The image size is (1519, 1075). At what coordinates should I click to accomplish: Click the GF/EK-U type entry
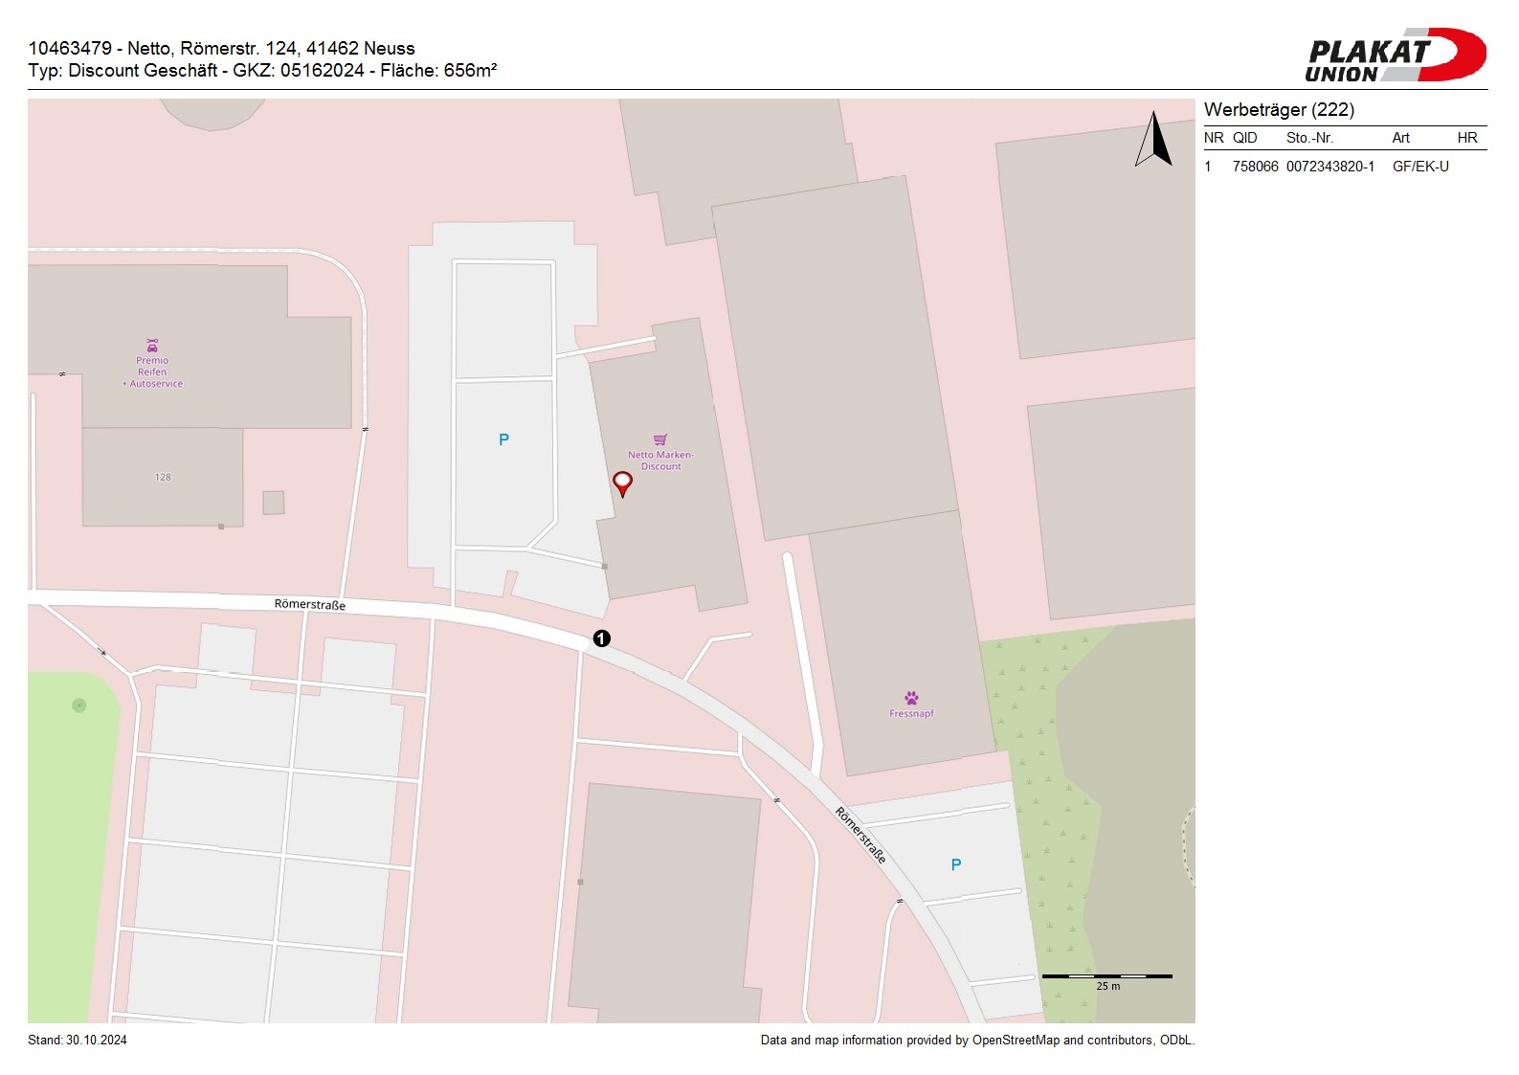click(1420, 167)
